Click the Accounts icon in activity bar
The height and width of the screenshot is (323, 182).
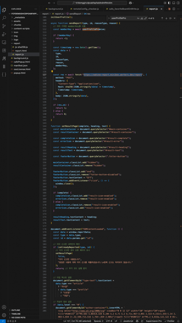4,307
